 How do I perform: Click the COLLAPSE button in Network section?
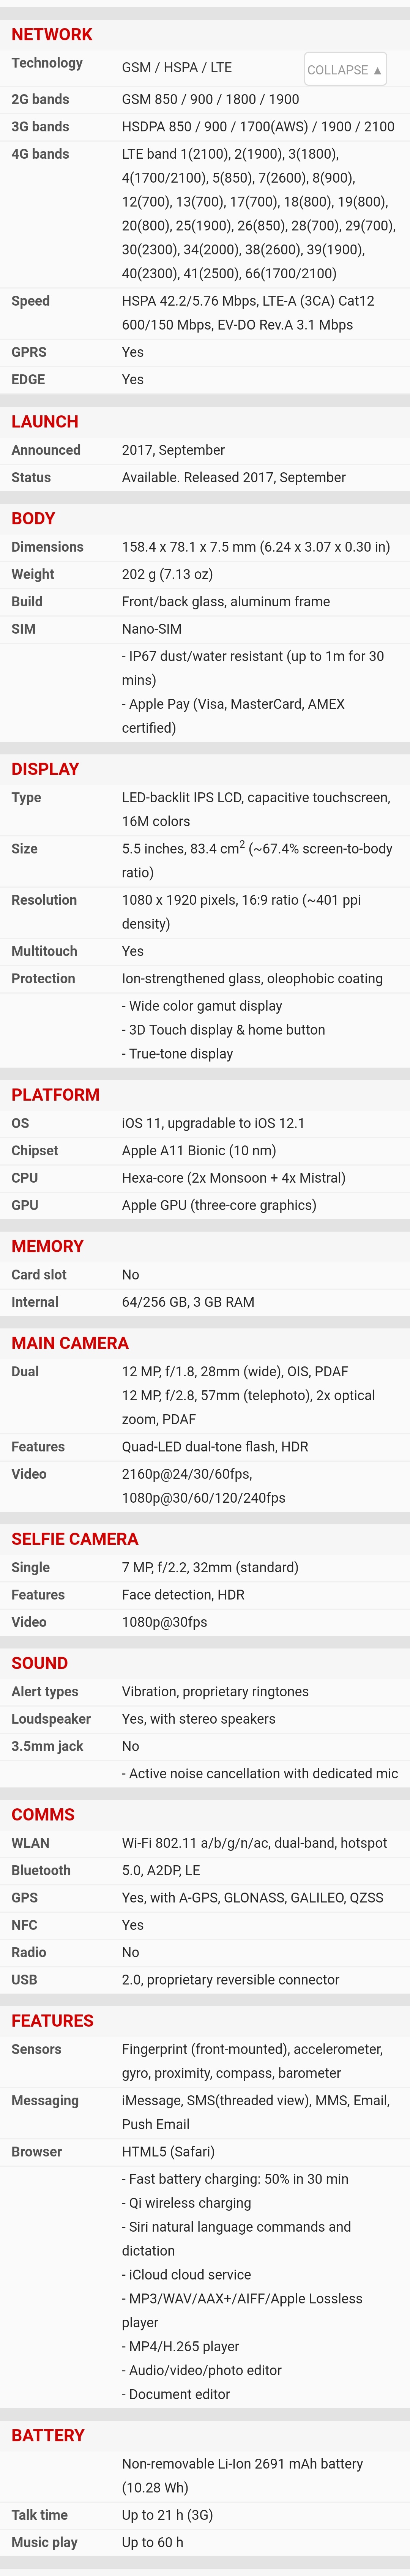[x=345, y=70]
